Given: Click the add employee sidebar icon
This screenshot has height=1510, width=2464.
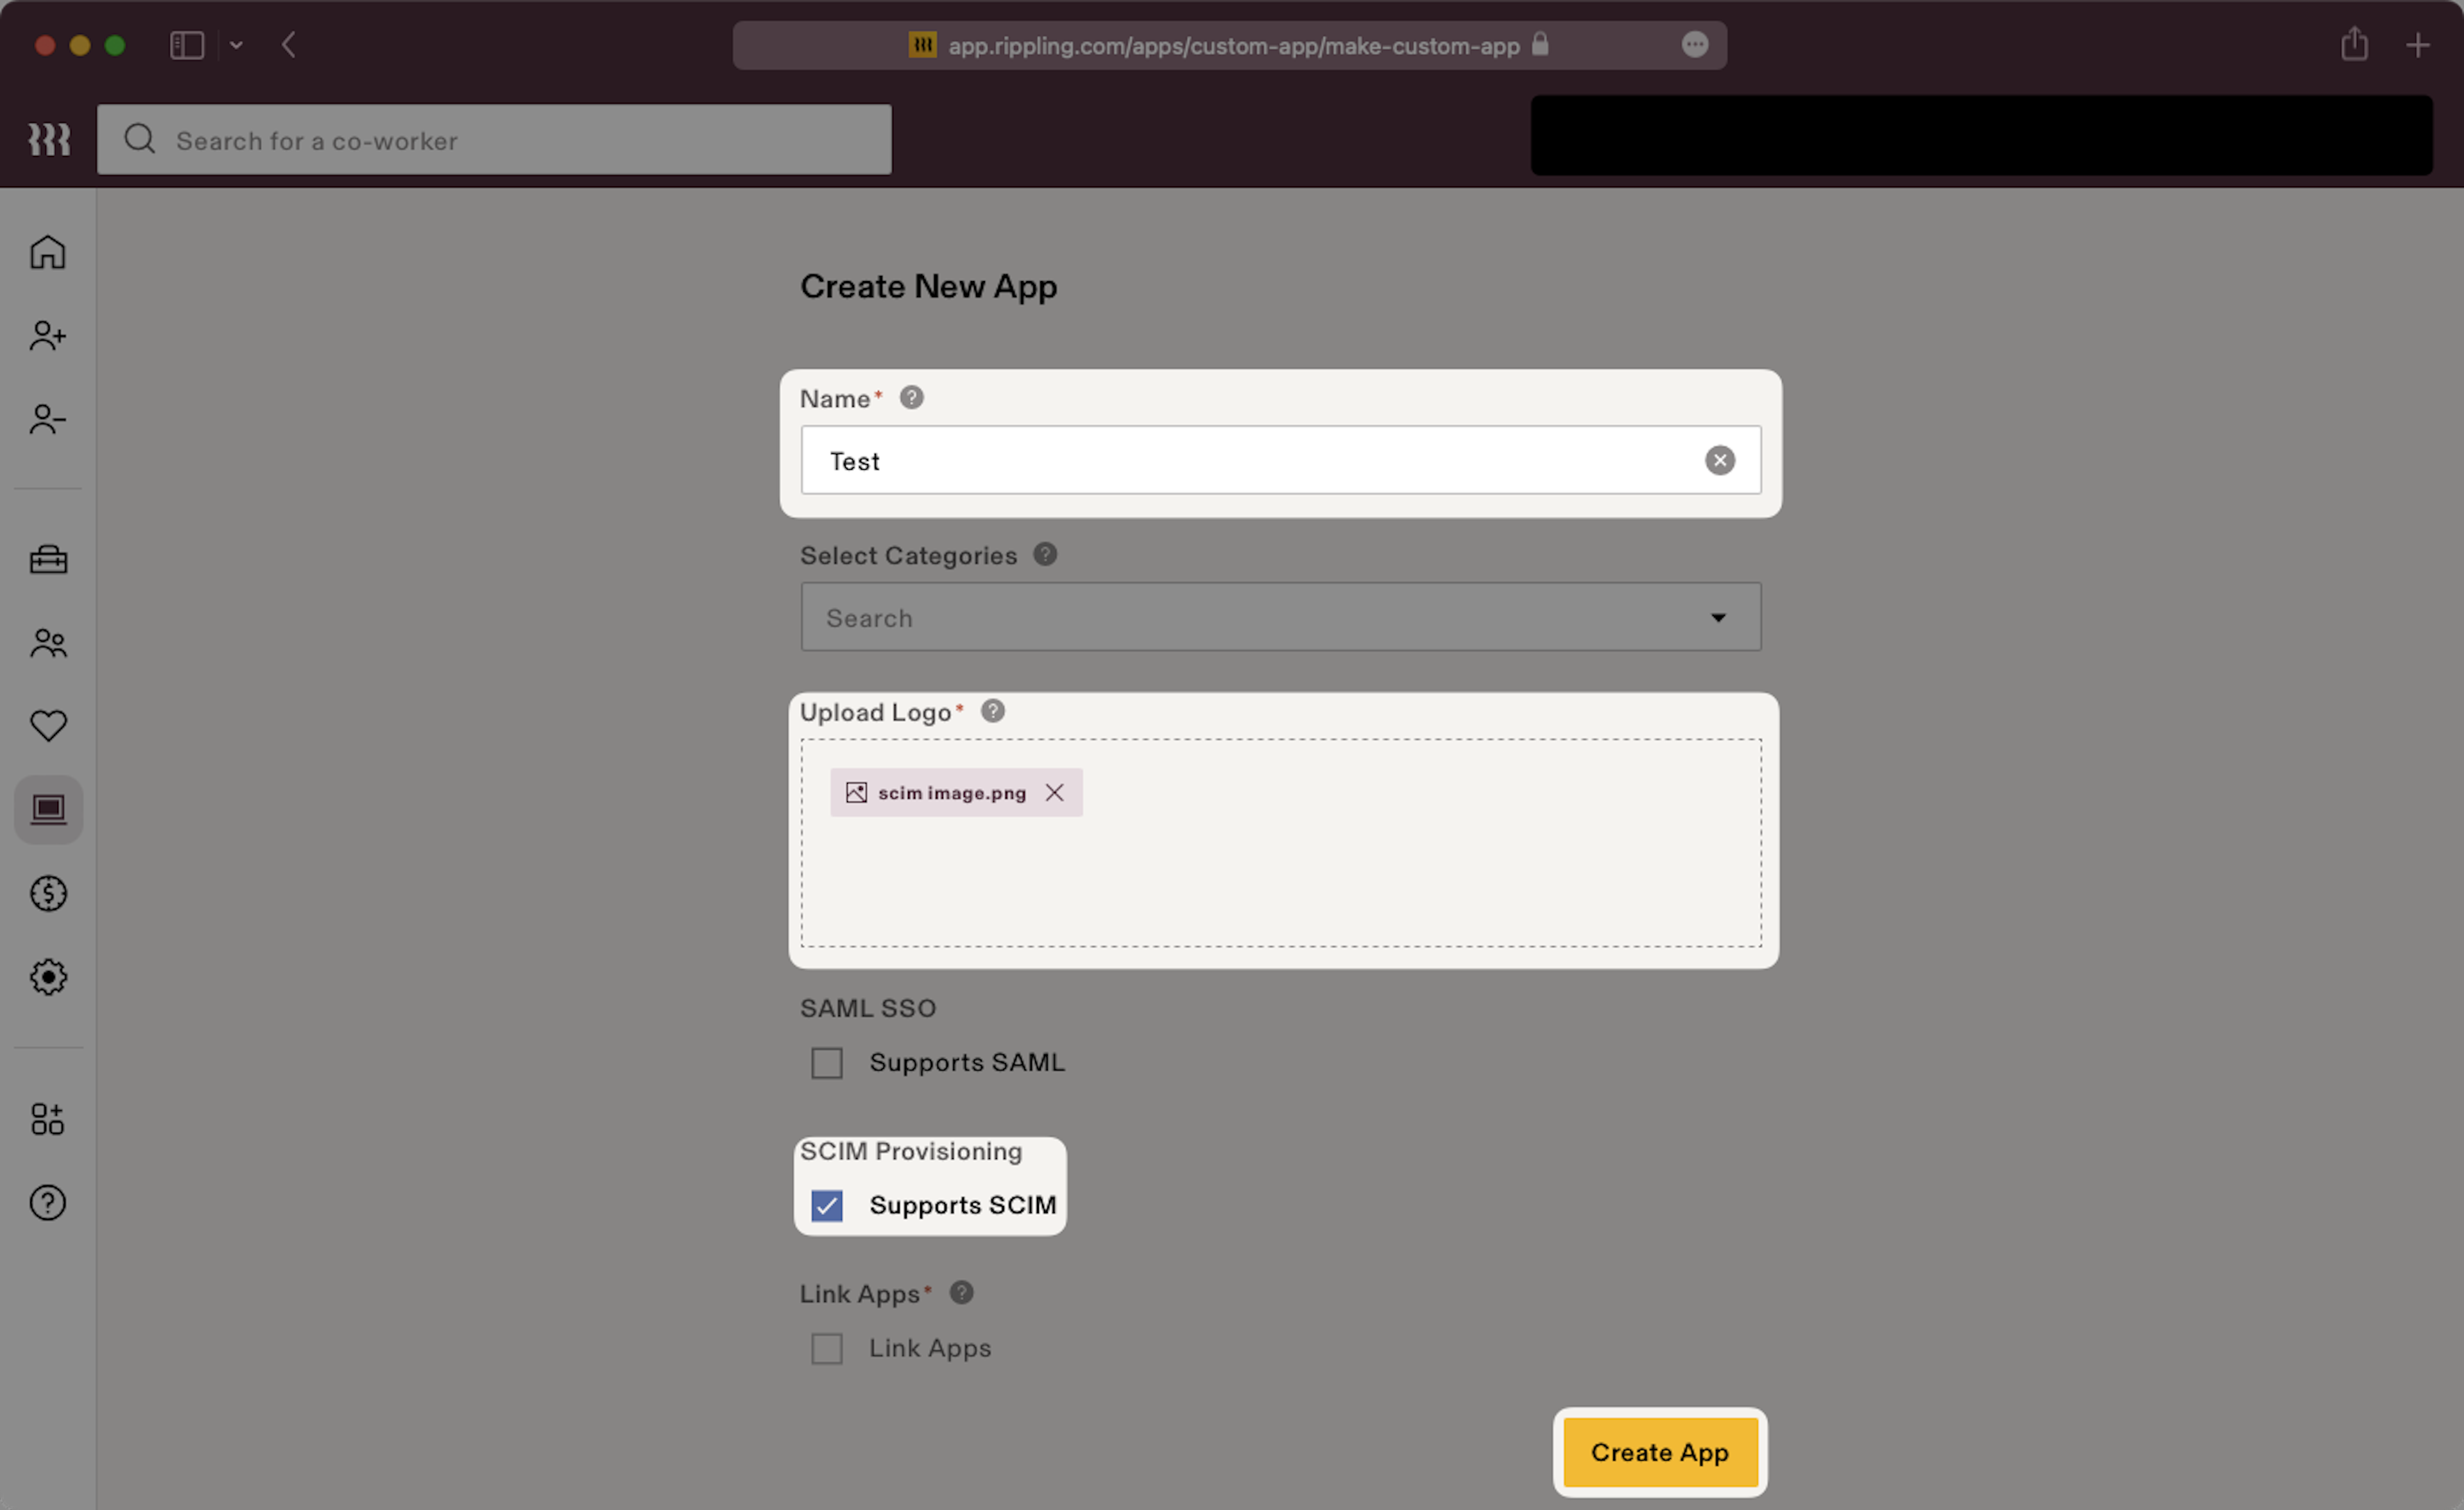Looking at the screenshot, I should click(x=47, y=335).
